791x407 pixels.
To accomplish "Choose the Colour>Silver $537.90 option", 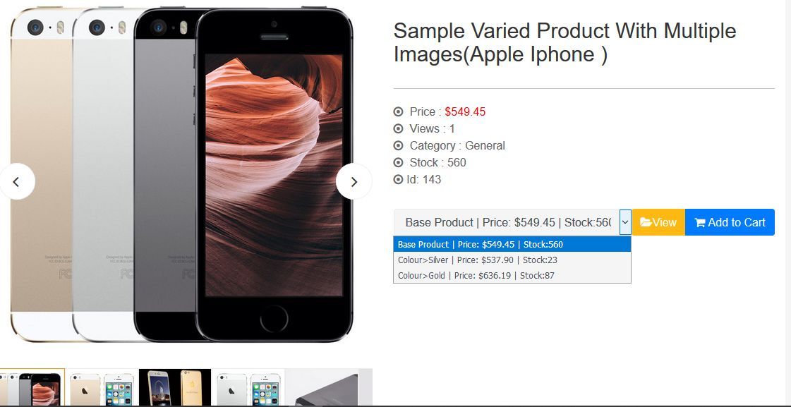I will (512, 260).
